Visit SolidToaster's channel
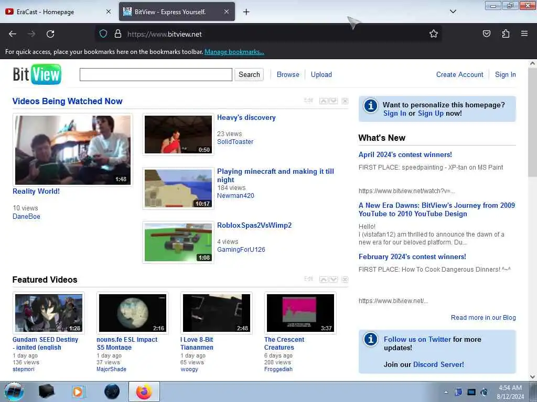The height and width of the screenshot is (402, 537). point(235,141)
